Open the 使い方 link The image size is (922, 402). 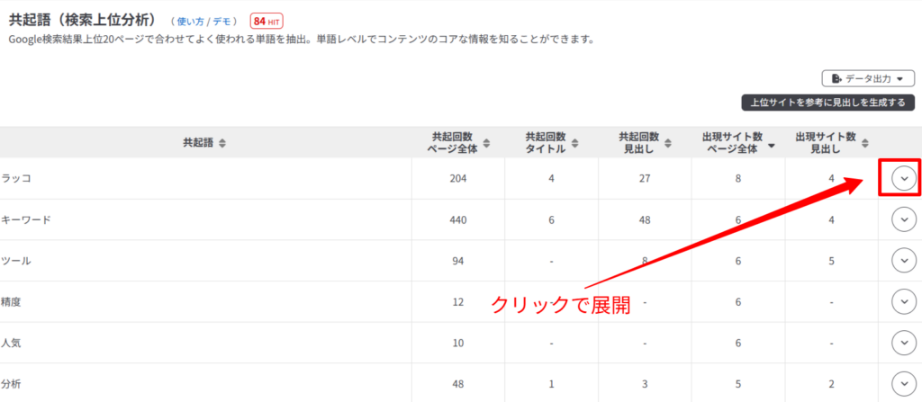[190, 21]
